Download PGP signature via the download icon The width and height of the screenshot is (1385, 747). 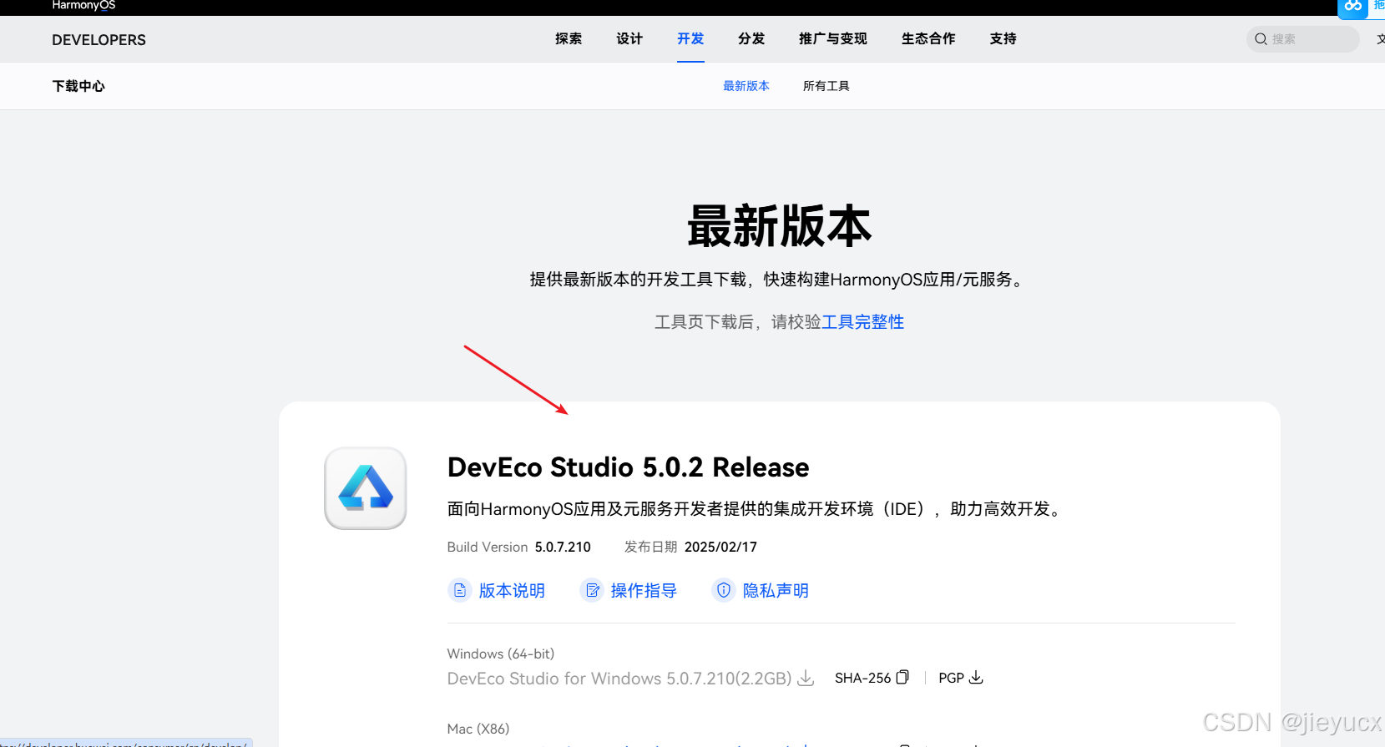click(976, 677)
